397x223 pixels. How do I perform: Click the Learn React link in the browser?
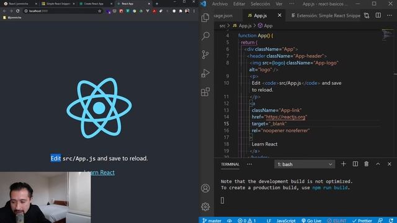tap(102, 172)
